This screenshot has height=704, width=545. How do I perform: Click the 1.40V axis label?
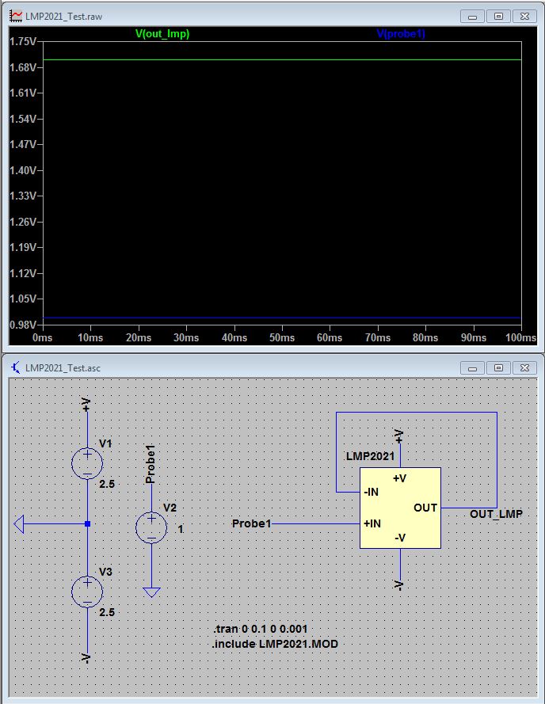click(x=22, y=170)
